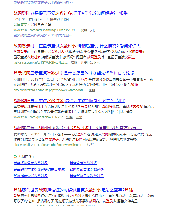Open 快照 for the iask.sina.com.cn/b/1SYWR2HscNzZ result
The image size is (181, 206).
tap(74, 63)
